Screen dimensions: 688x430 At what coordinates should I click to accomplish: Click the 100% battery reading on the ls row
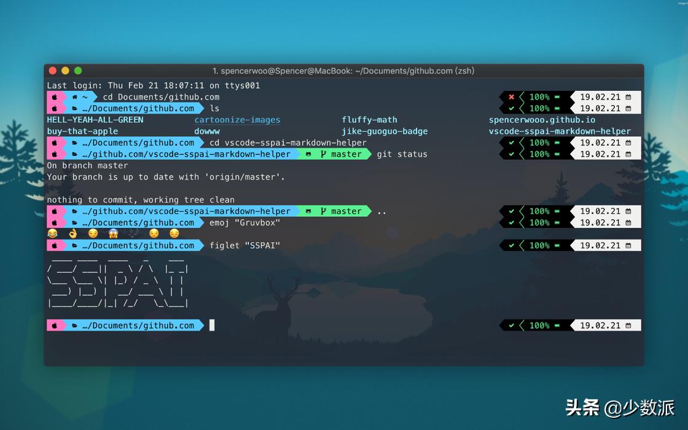click(539, 108)
